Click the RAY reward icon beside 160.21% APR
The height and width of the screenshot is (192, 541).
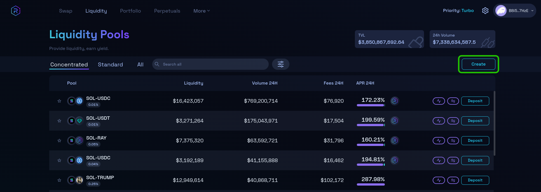[395, 140]
